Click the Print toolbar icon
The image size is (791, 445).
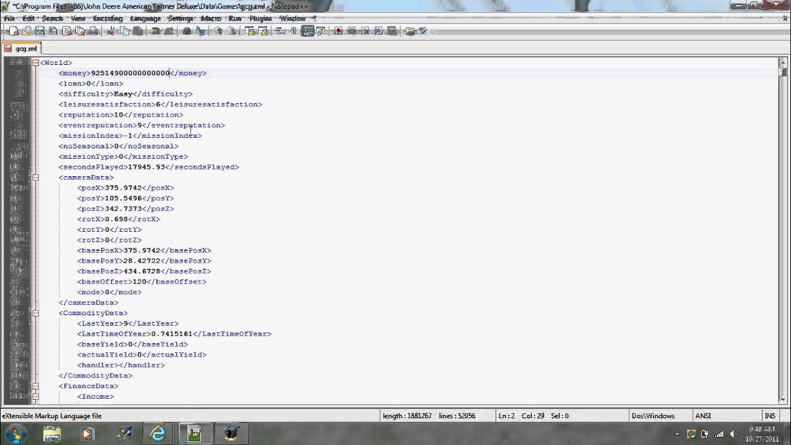[x=93, y=31]
